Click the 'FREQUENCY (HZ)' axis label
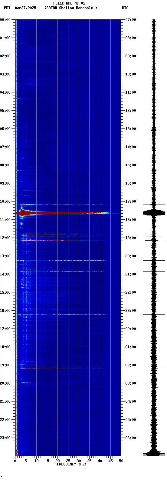The height and width of the screenshot is (480, 167). pyautogui.click(x=72, y=464)
